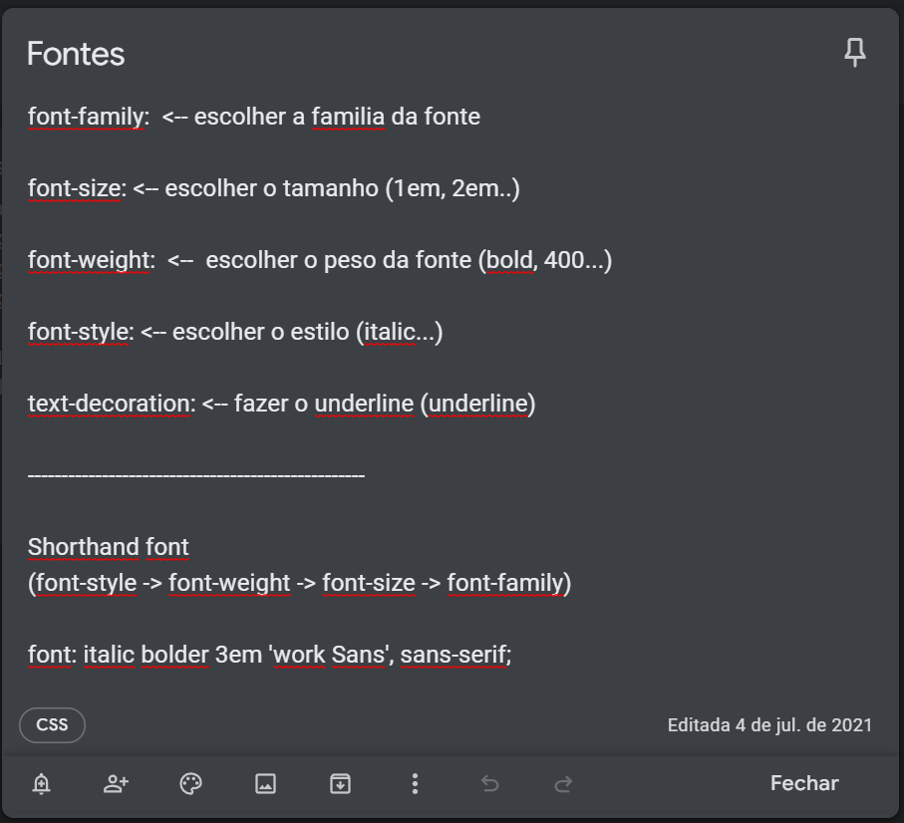904x823 pixels.
Task: Click the Fontes note title
Action: point(75,55)
